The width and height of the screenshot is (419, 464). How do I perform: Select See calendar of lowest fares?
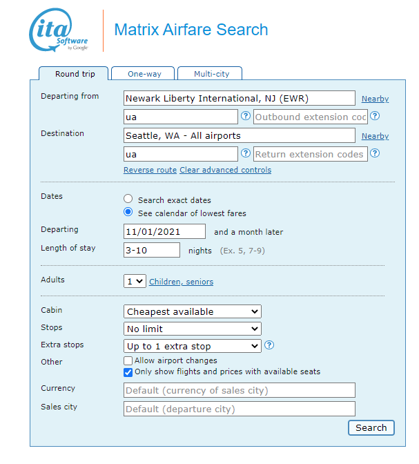point(128,213)
